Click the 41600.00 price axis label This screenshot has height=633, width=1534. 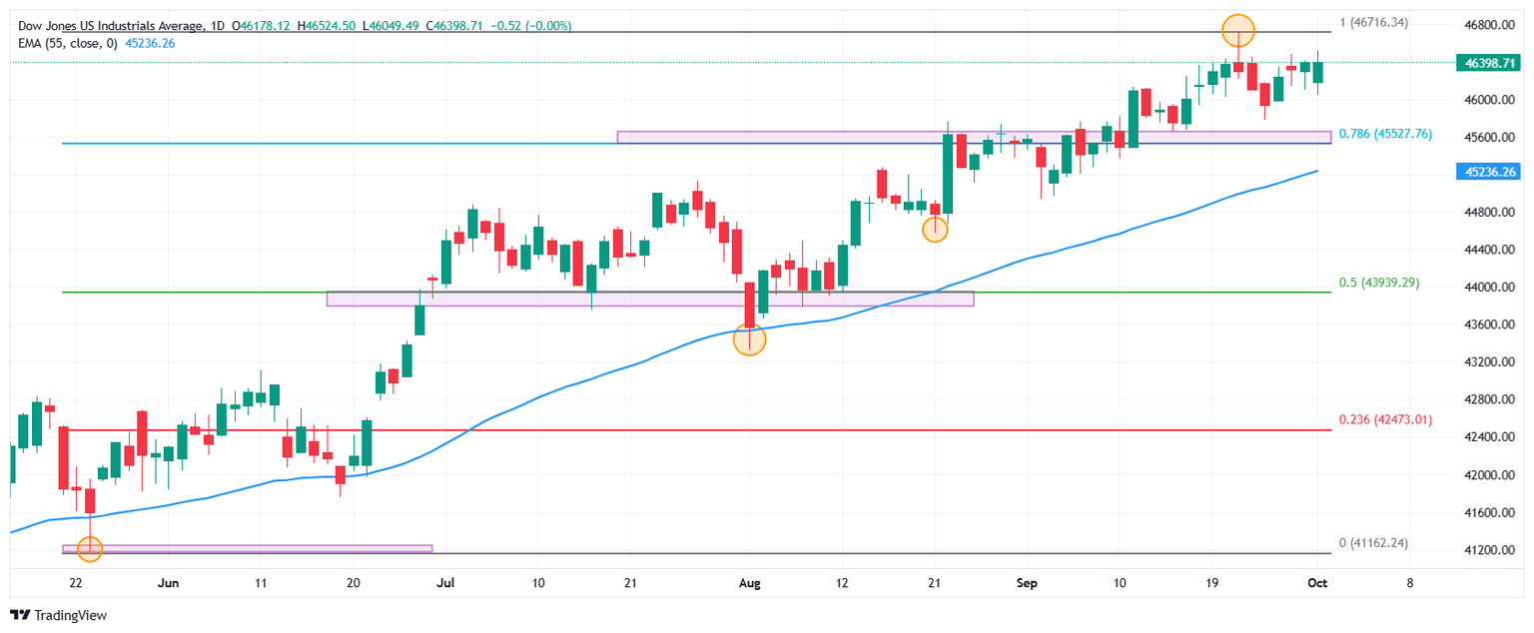coord(1491,513)
